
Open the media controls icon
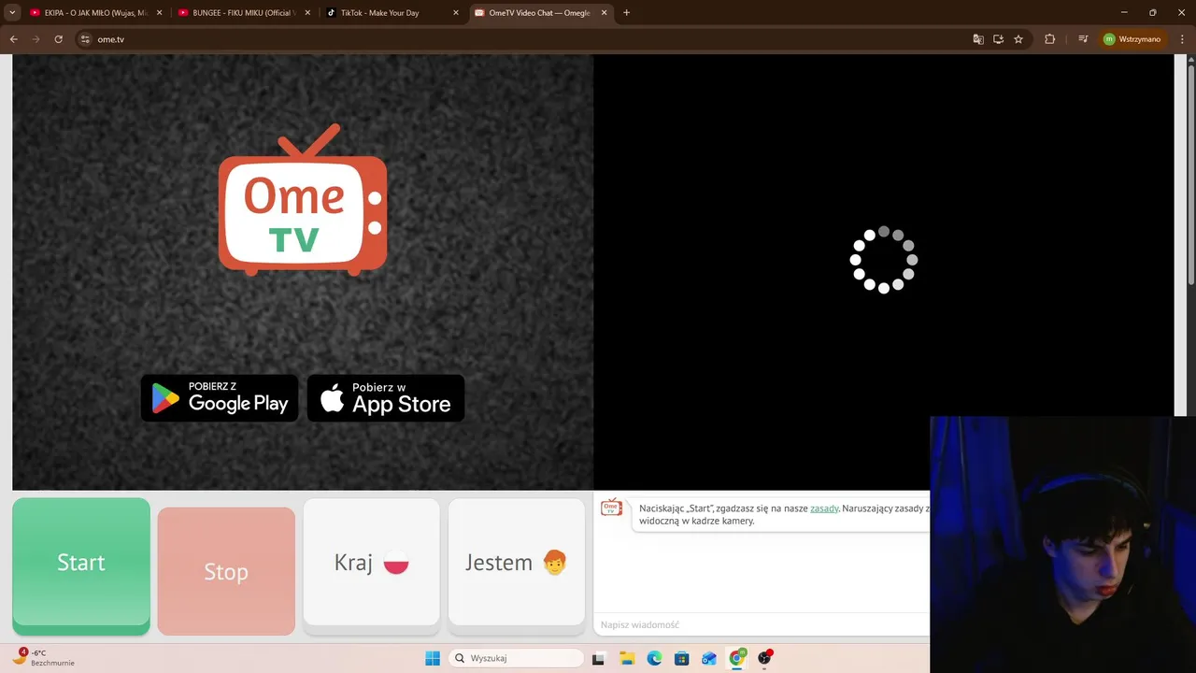tap(1083, 39)
